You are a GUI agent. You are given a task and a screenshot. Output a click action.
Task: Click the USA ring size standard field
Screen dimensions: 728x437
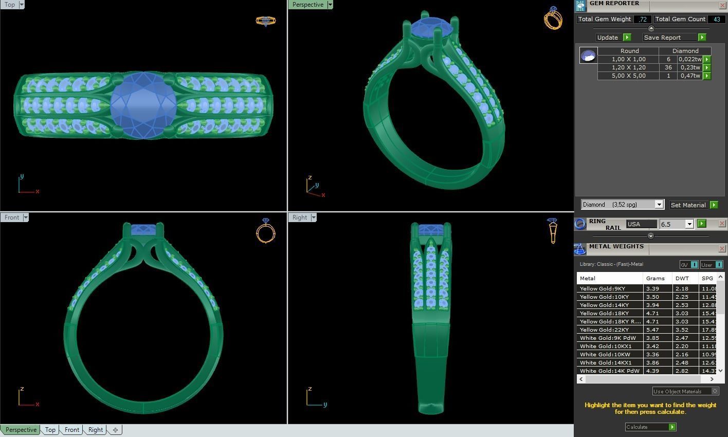click(641, 224)
